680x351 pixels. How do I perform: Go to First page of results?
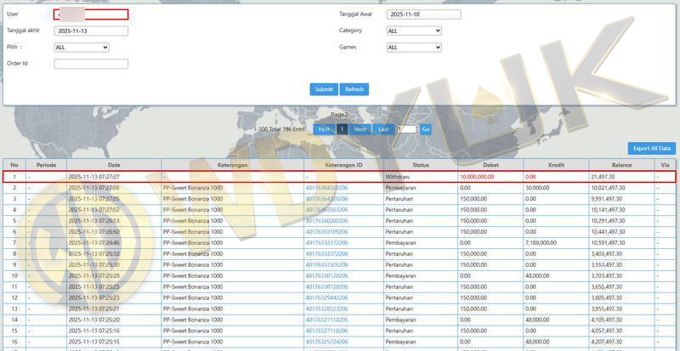[324, 129]
